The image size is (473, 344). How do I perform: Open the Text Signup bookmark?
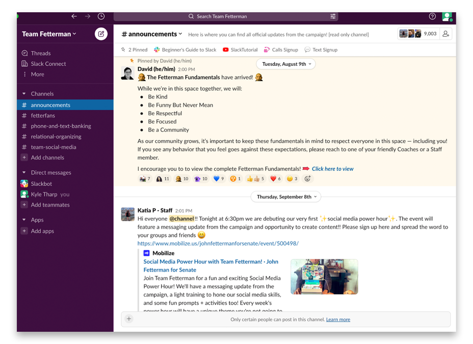(x=321, y=50)
